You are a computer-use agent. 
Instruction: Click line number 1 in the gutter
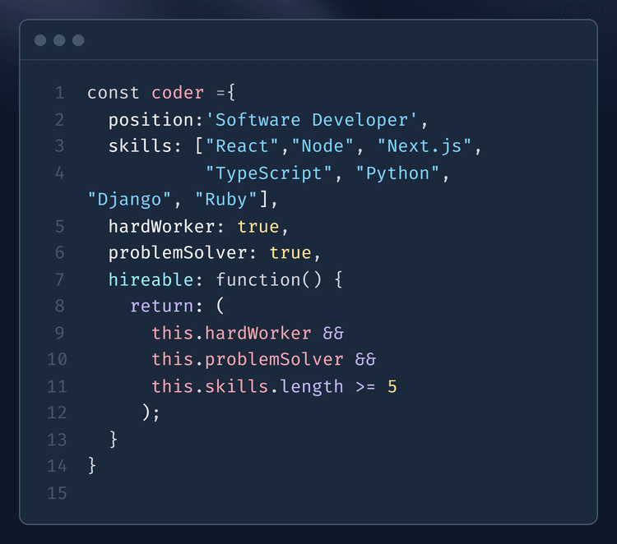click(x=59, y=93)
